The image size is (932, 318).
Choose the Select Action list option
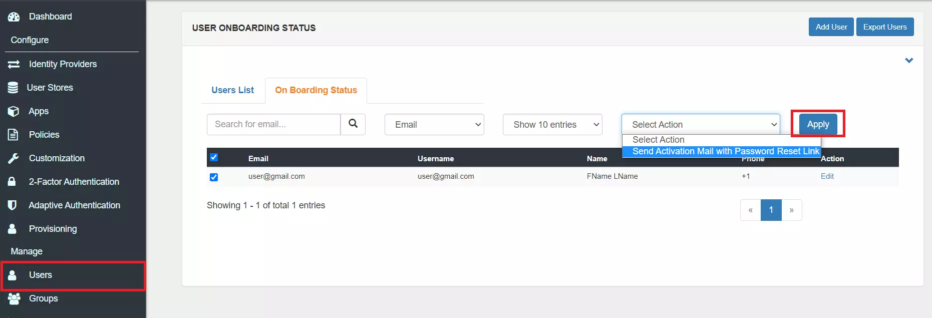722,140
